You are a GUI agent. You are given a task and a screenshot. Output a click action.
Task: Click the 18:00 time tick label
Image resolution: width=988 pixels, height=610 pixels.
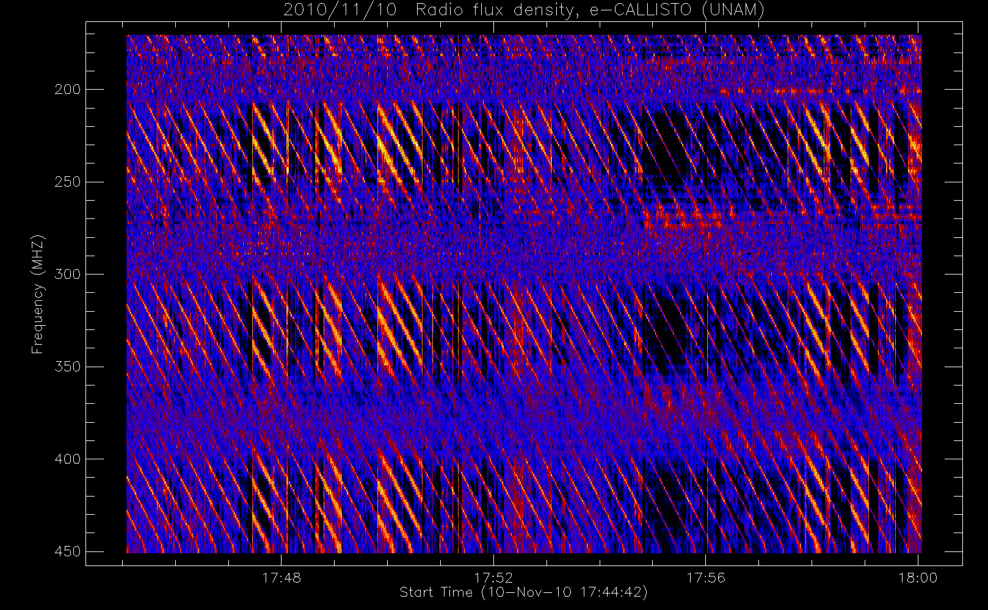tap(918, 578)
